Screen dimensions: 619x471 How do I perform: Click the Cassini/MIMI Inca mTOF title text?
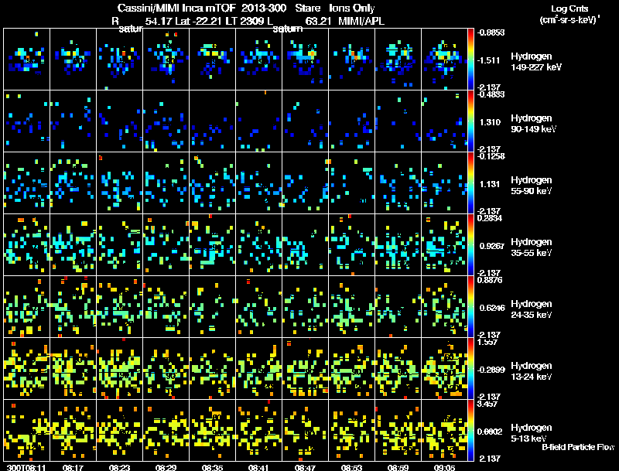[x=176, y=8]
